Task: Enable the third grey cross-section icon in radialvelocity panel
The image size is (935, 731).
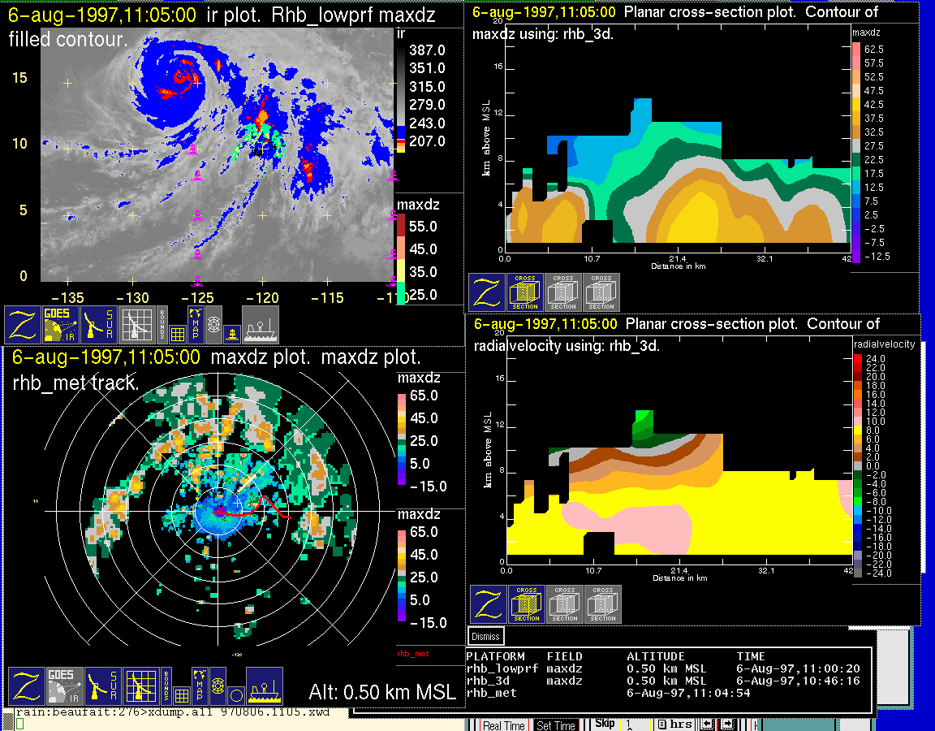Action: coord(603,604)
